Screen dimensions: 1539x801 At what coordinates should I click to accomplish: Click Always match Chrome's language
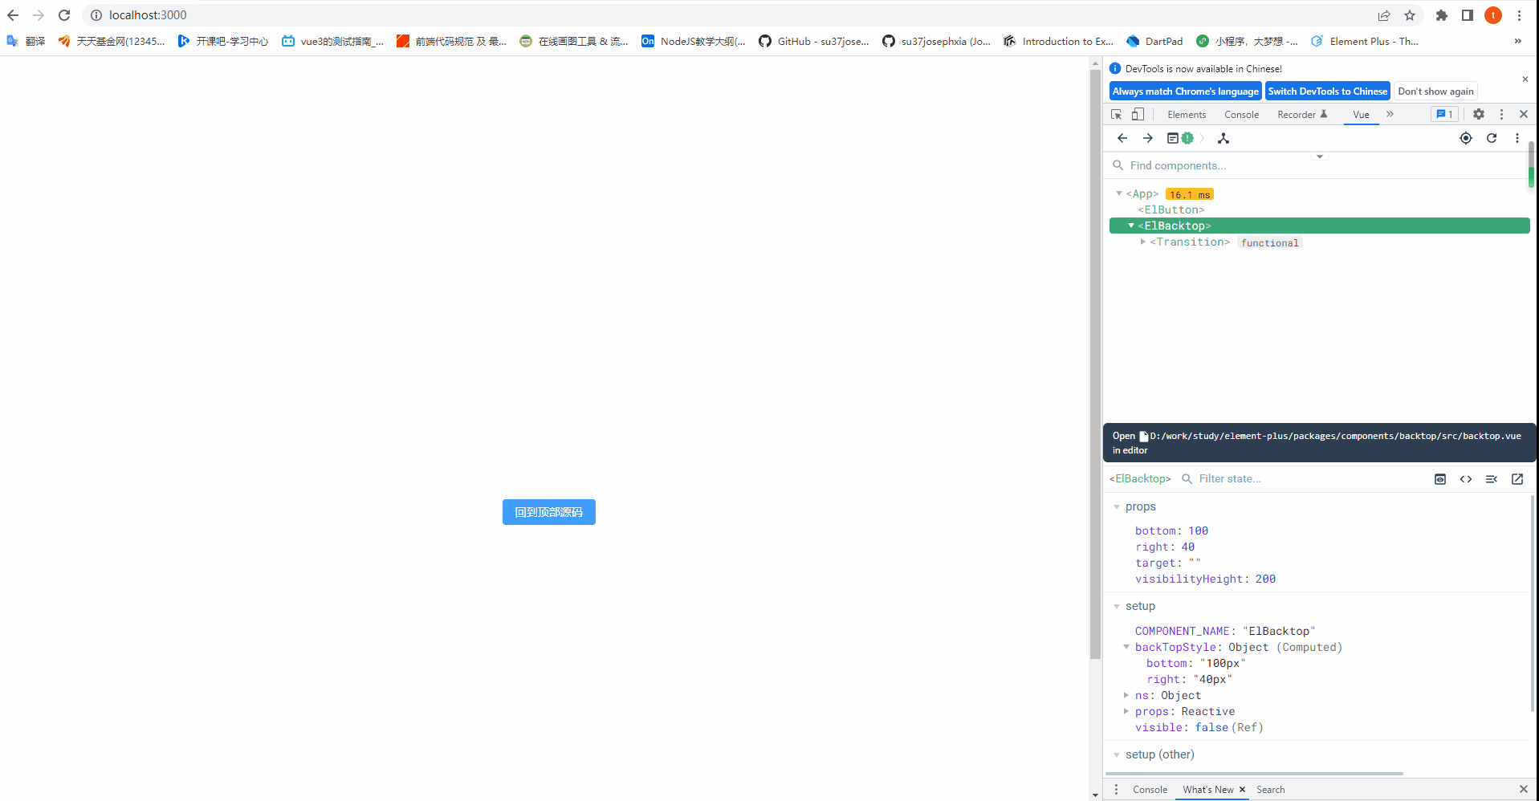click(1185, 91)
